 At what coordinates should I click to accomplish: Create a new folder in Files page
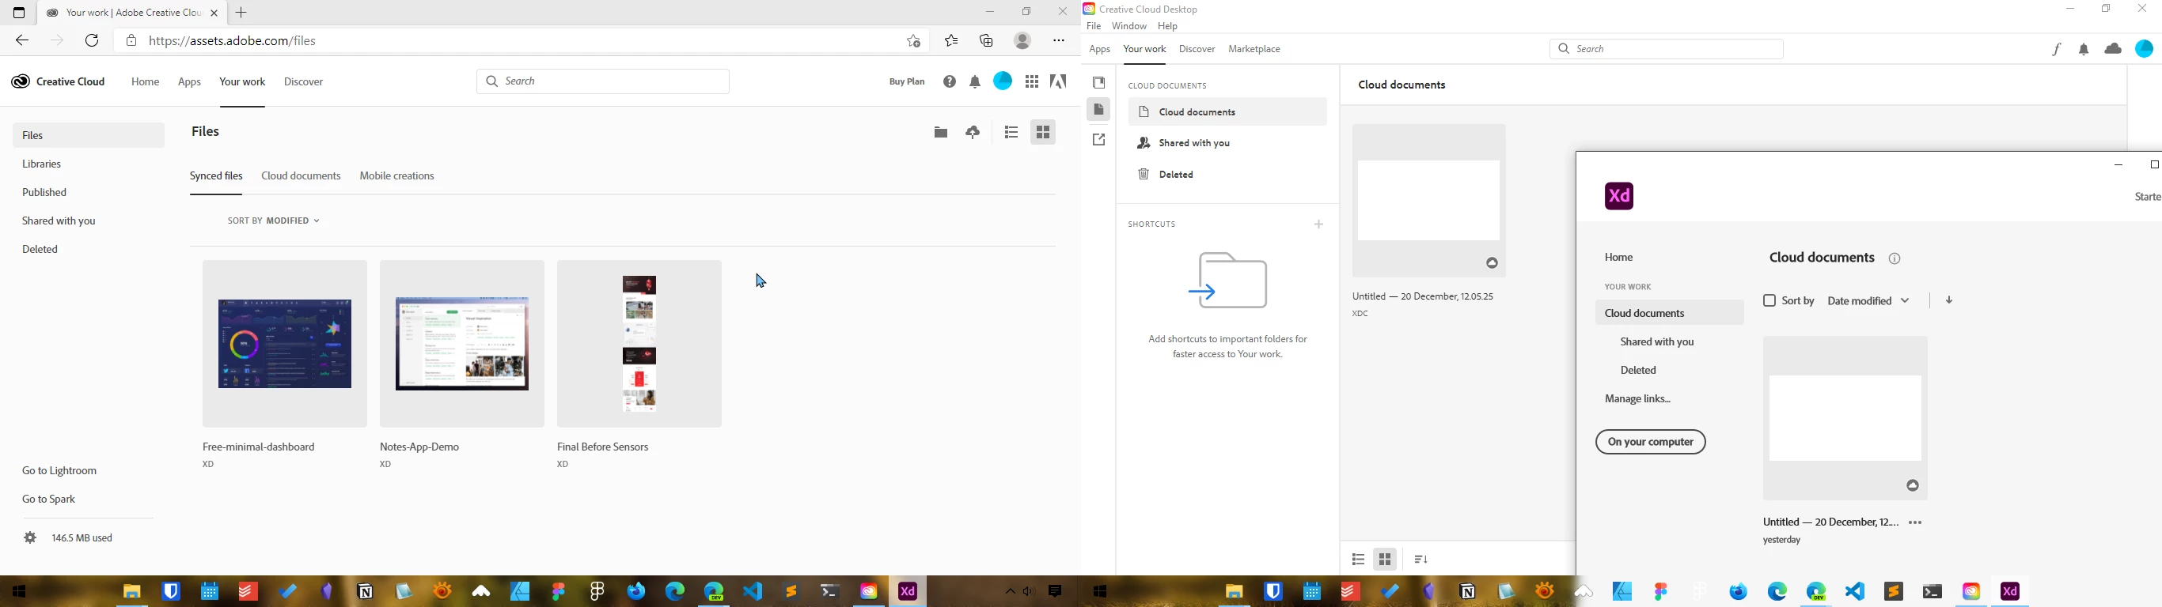pyautogui.click(x=941, y=133)
